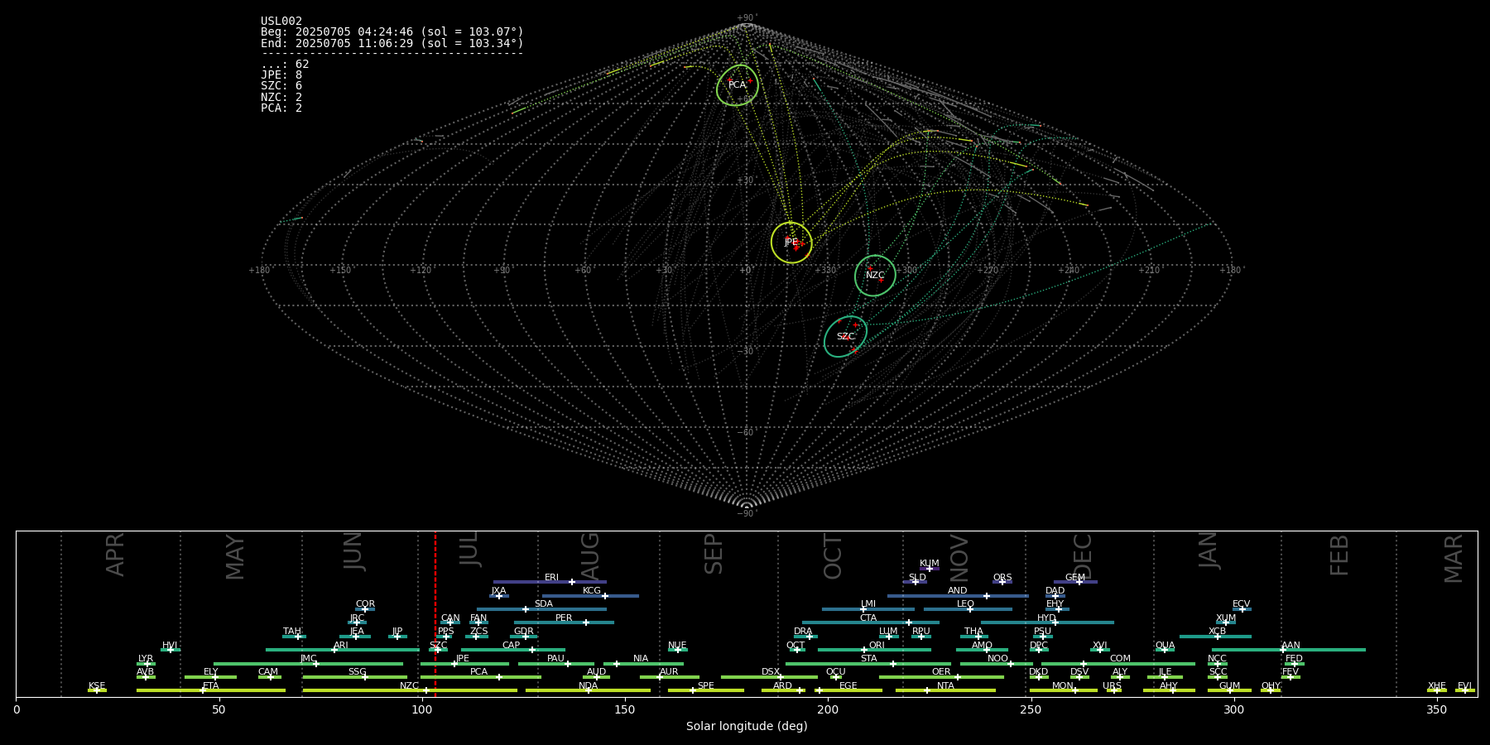This screenshot has height=745, width=1490.
Task: Click the EVI shower label in timeline
Action: point(1464,686)
